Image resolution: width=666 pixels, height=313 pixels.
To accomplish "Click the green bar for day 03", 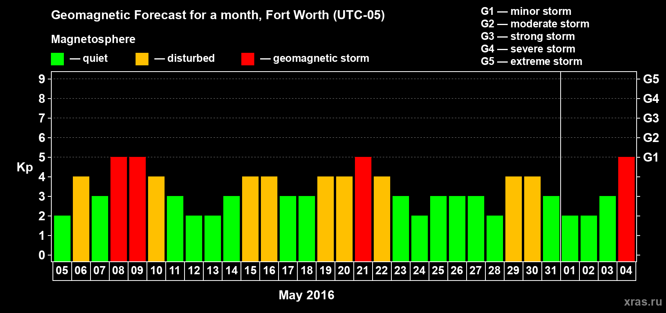I will point(608,228).
